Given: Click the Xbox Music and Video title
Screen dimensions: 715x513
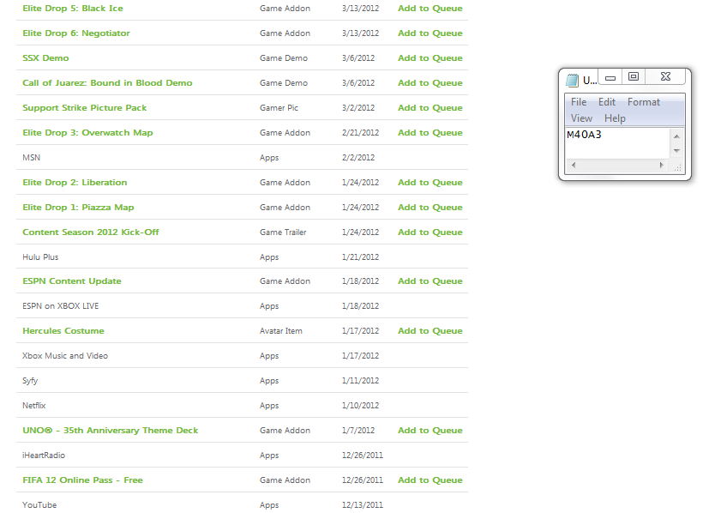Looking at the screenshot, I should (65, 356).
